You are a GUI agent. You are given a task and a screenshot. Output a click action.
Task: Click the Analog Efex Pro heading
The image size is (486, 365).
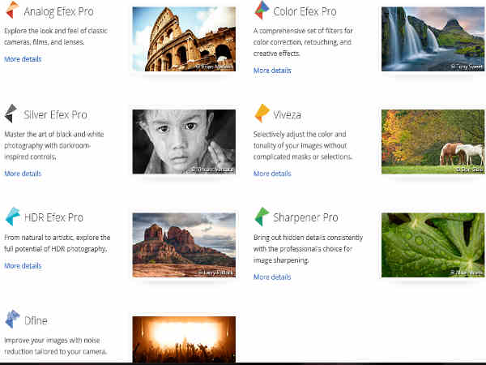[x=59, y=11]
